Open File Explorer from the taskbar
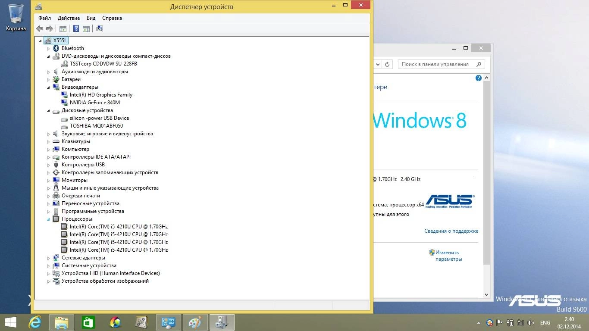The height and width of the screenshot is (331, 589). coord(62,322)
